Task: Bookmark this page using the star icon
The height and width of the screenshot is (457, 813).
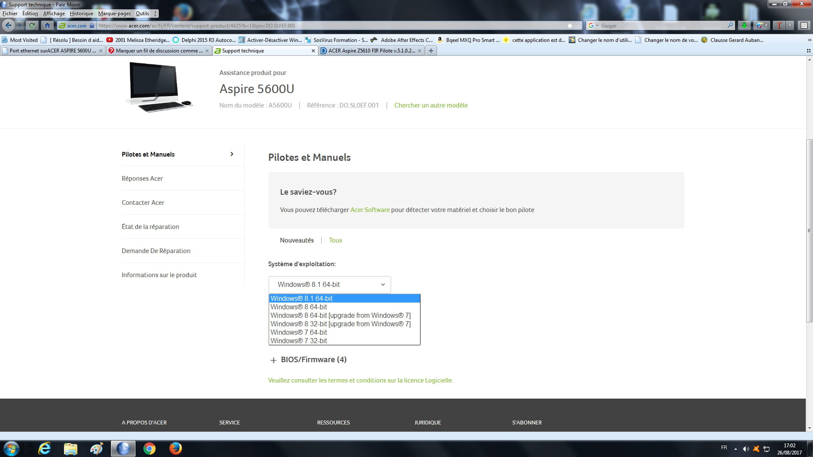Action: (x=570, y=25)
